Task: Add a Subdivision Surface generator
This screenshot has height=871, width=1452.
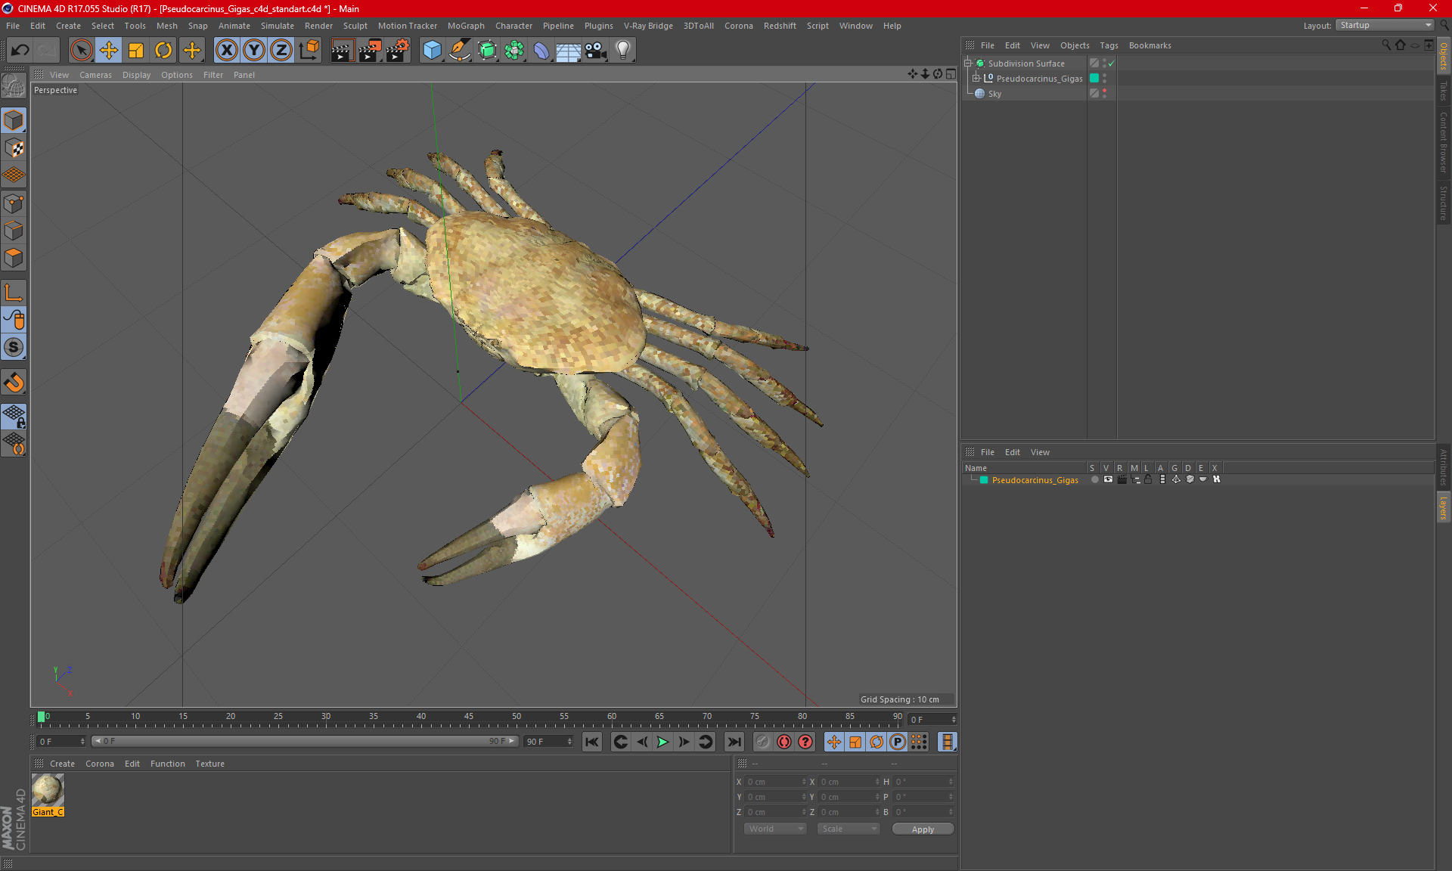Action: click(487, 50)
